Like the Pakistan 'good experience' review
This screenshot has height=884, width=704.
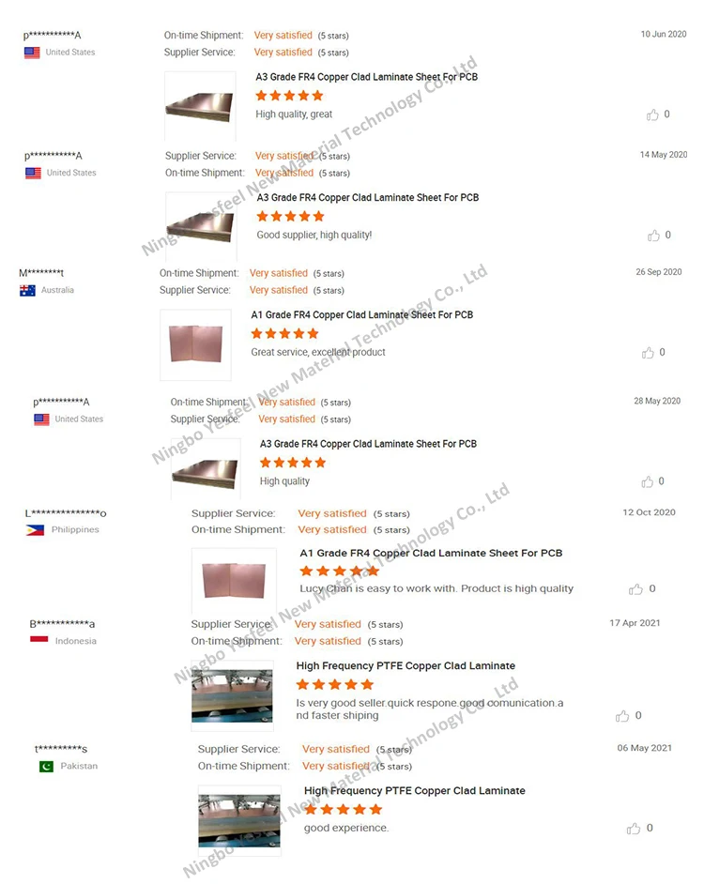coord(634,829)
